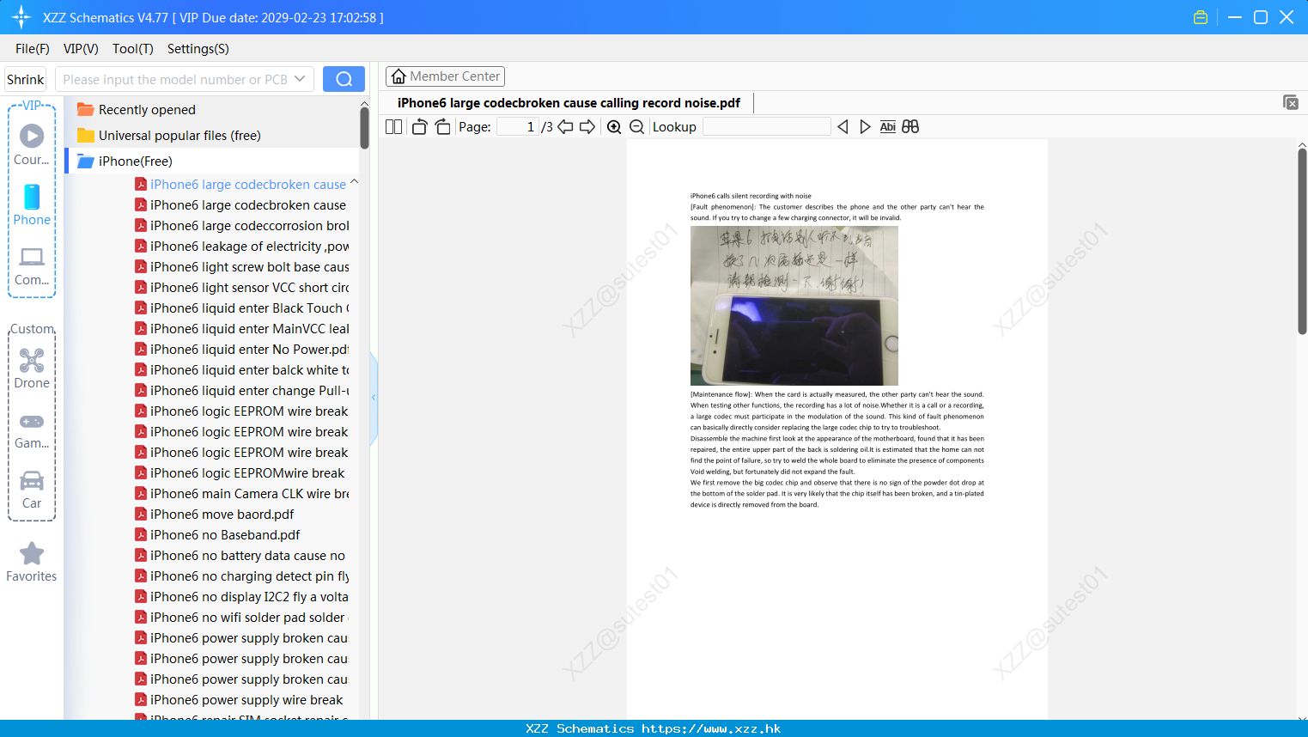Rotate the page counterclockwise

click(x=419, y=127)
